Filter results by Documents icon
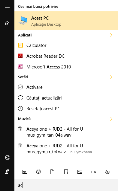Viewport: 118px width, 191px height. coord(52,172)
